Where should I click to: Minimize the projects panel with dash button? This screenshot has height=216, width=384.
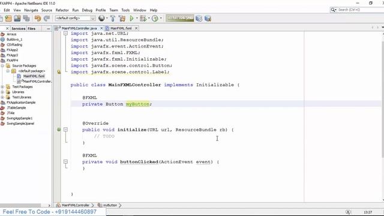[48, 29]
